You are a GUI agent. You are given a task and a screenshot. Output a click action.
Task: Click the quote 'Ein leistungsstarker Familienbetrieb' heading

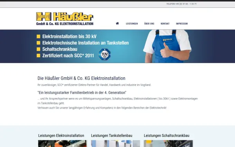(82, 93)
